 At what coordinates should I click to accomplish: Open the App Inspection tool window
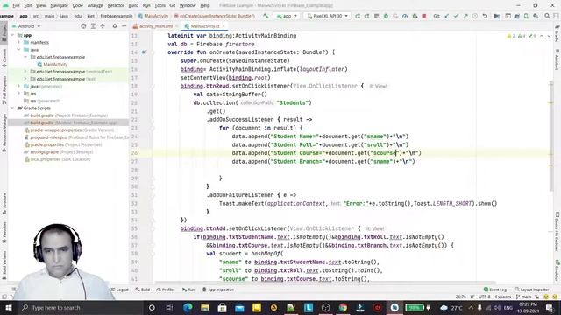coord(218,290)
